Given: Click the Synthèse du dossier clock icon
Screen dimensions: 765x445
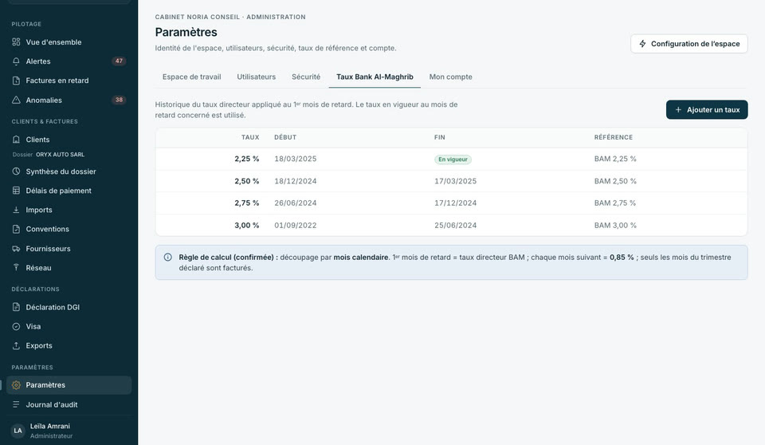Looking at the screenshot, I should pyautogui.click(x=16, y=171).
